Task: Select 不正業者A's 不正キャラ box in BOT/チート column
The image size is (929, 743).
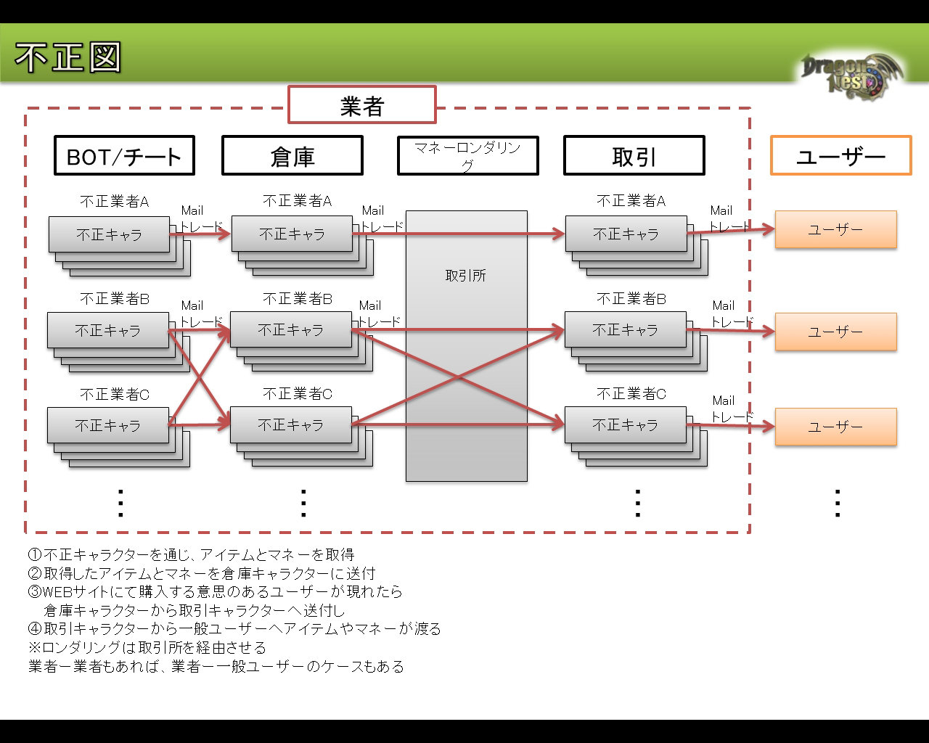Action: coord(109,234)
